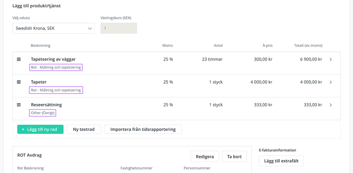
Task: Expand the Reseersättning row chevron
Action: (331, 105)
